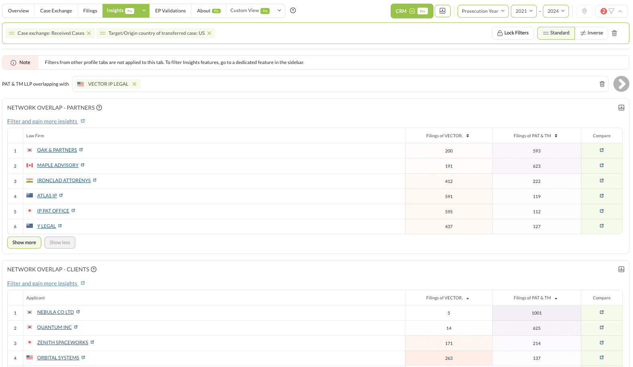Screen dimensions: 633x367
Task: Open the location pin icon
Action: [585, 11]
